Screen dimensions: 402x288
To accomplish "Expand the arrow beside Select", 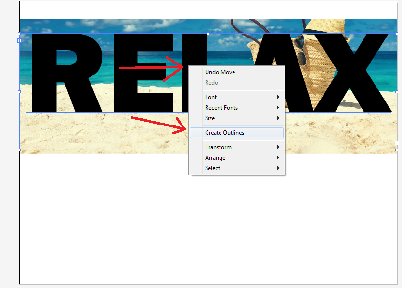I will point(278,168).
